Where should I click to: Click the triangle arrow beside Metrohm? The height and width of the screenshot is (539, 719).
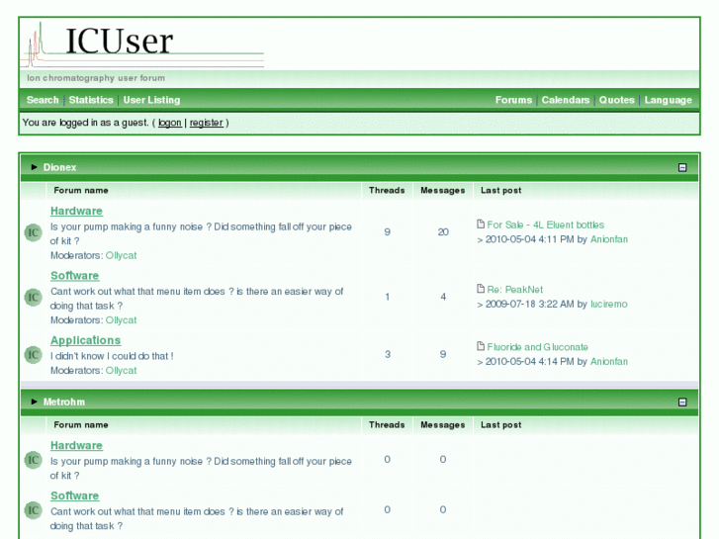(x=34, y=402)
